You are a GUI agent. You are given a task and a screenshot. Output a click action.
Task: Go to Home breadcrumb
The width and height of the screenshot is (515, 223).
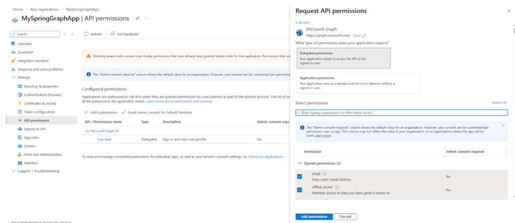pyautogui.click(x=18, y=10)
